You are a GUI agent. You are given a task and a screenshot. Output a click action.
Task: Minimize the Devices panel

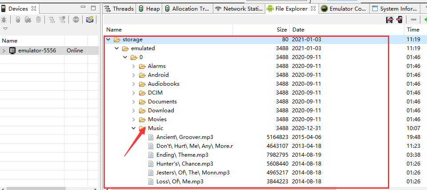(x=83, y=8)
